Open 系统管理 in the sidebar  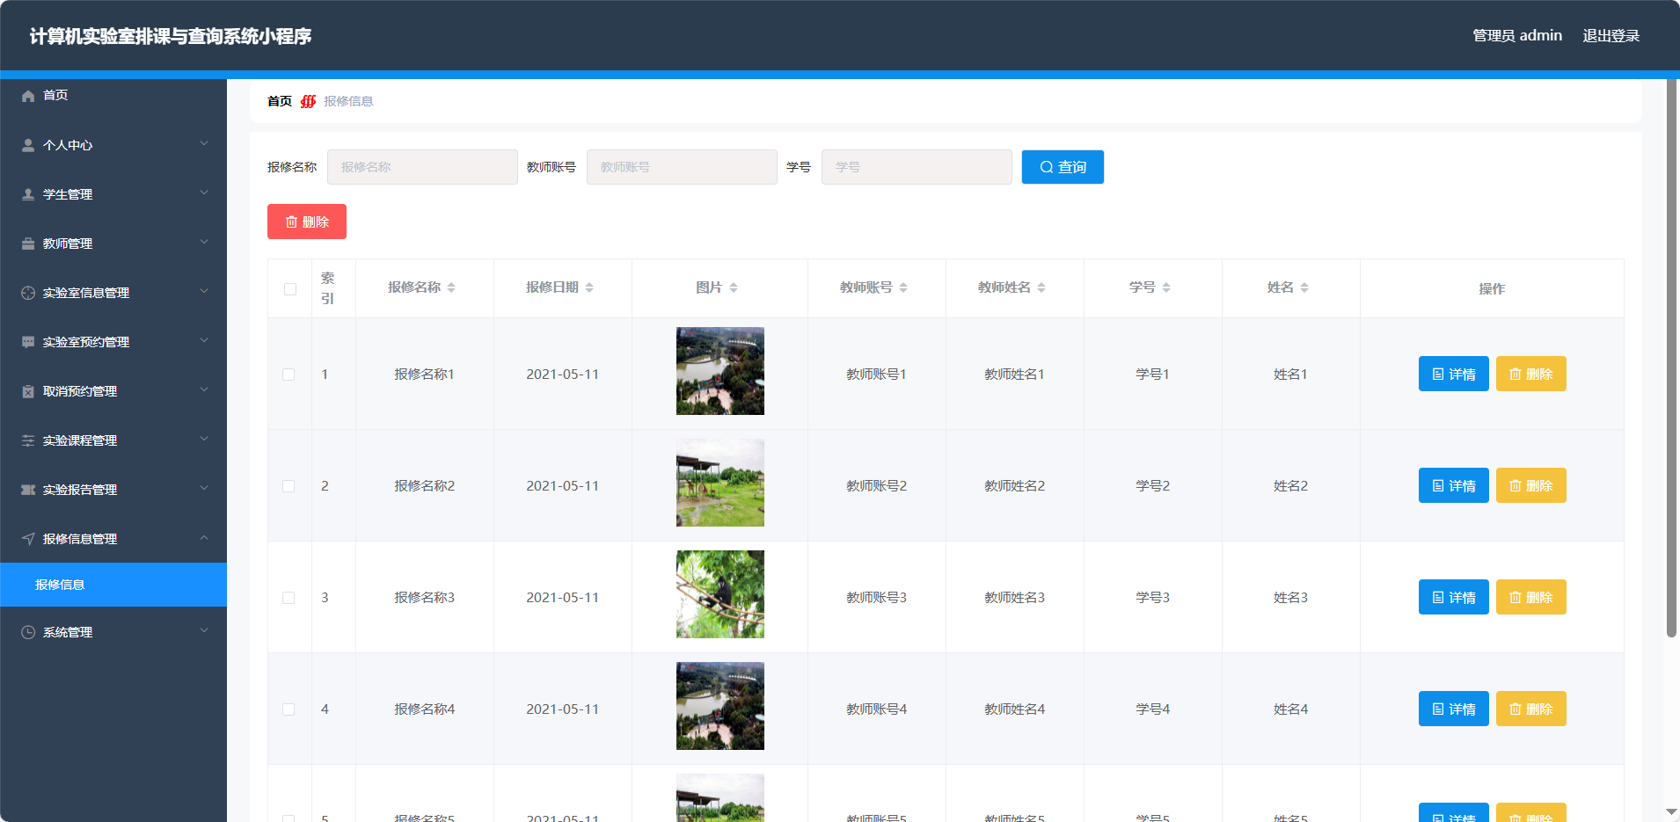click(x=113, y=632)
